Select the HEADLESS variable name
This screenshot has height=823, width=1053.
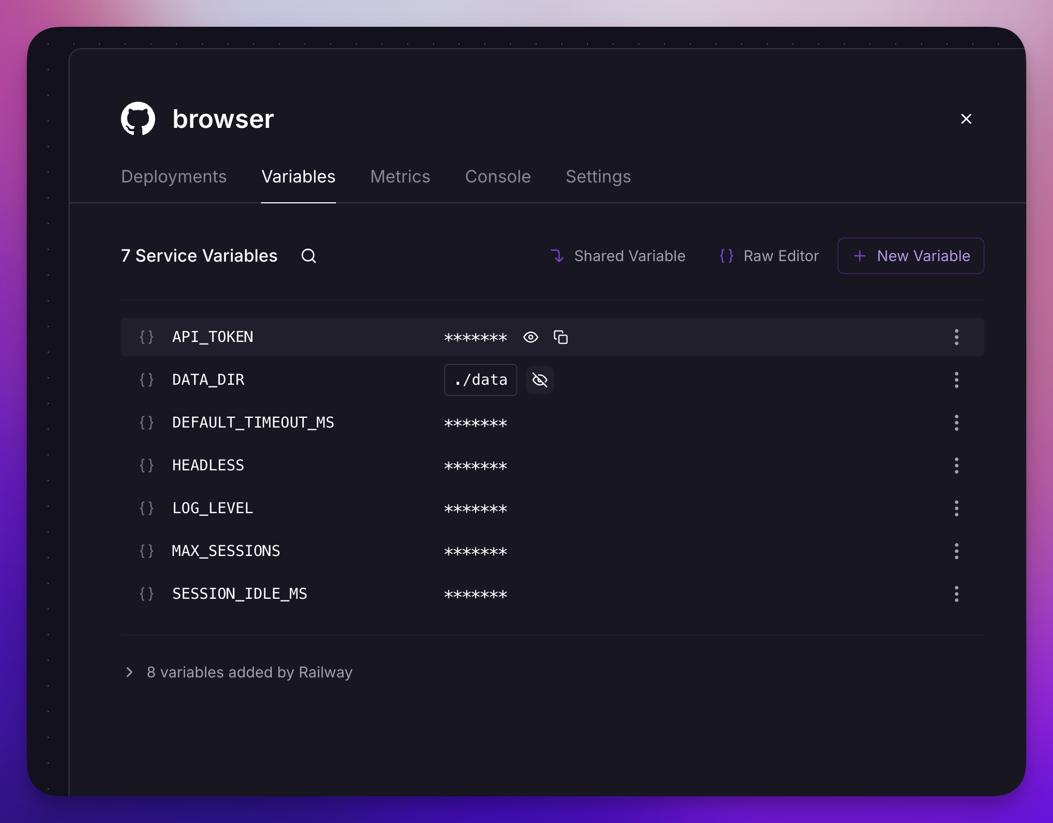(208, 466)
